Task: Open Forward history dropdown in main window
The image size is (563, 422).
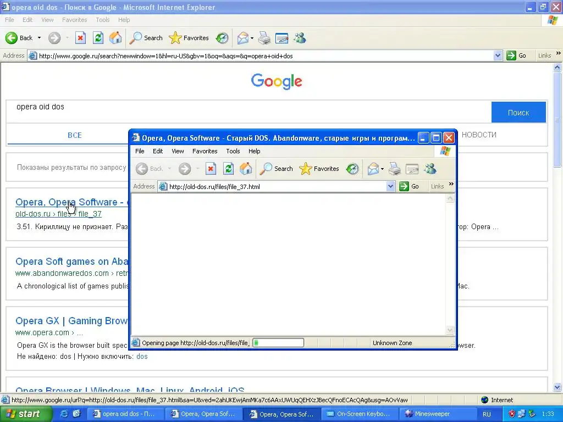Action: pos(67,38)
